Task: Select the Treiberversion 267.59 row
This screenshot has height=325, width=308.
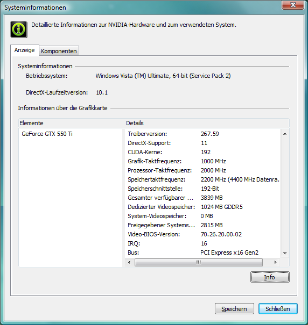Action: [202, 134]
